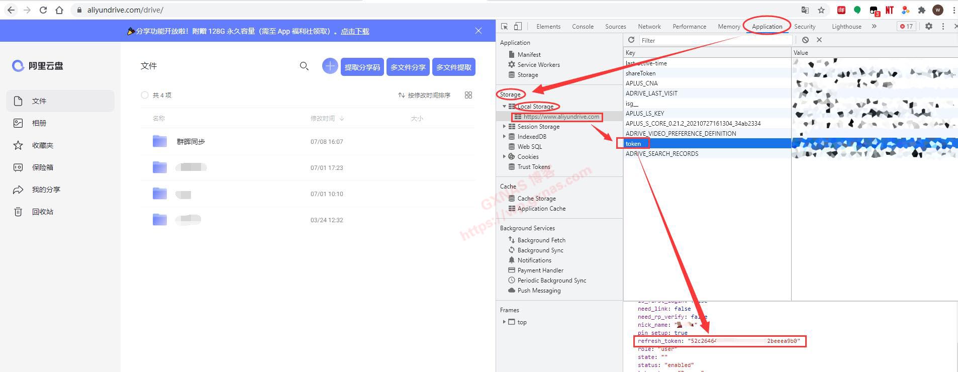The height and width of the screenshot is (372, 958).
Task: Switch to grid view layout icon
Action: (x=468, y=95)
